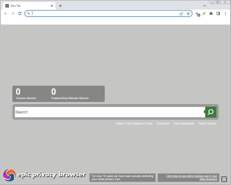Close the browser window
The width and height of the screenshot is (231, 185).
pos(225,2)
